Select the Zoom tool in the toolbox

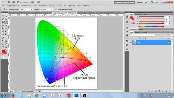click(x=6, y=47)
